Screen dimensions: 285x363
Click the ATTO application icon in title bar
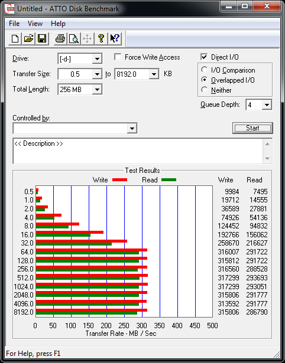(9, 9)
